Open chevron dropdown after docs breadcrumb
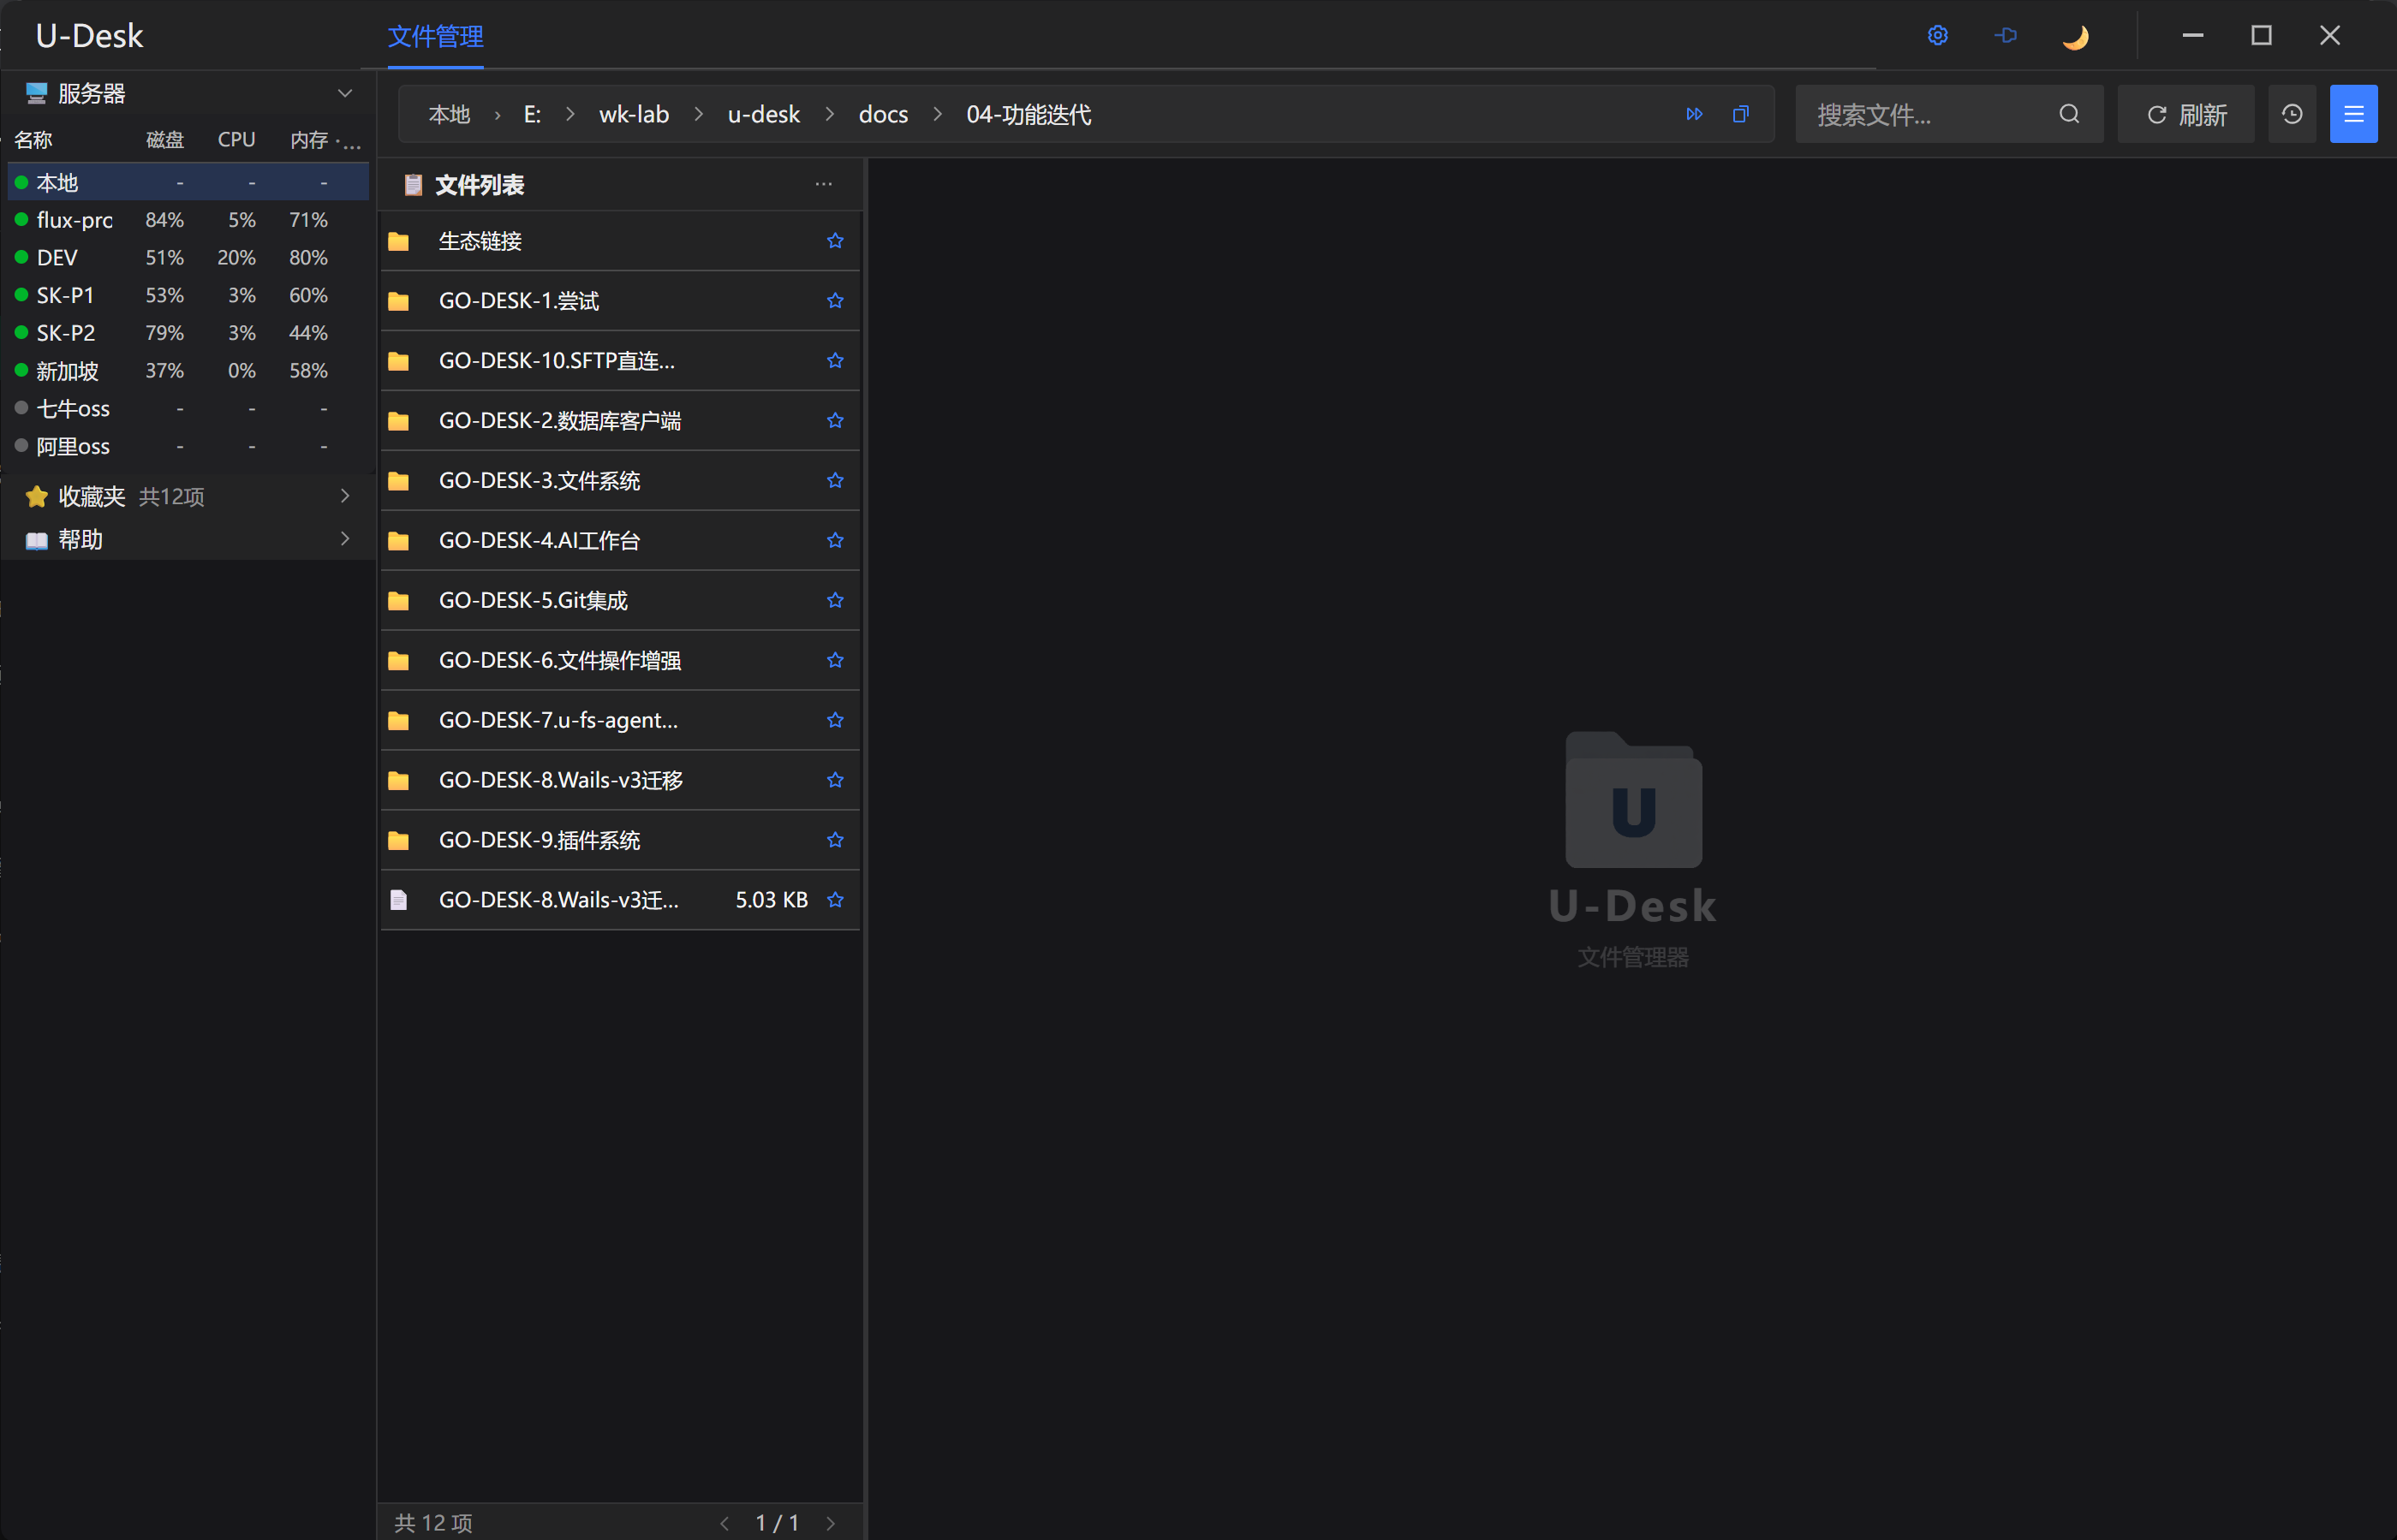This screenshot has width=2397, height=1540. click(x=938, y=114)
